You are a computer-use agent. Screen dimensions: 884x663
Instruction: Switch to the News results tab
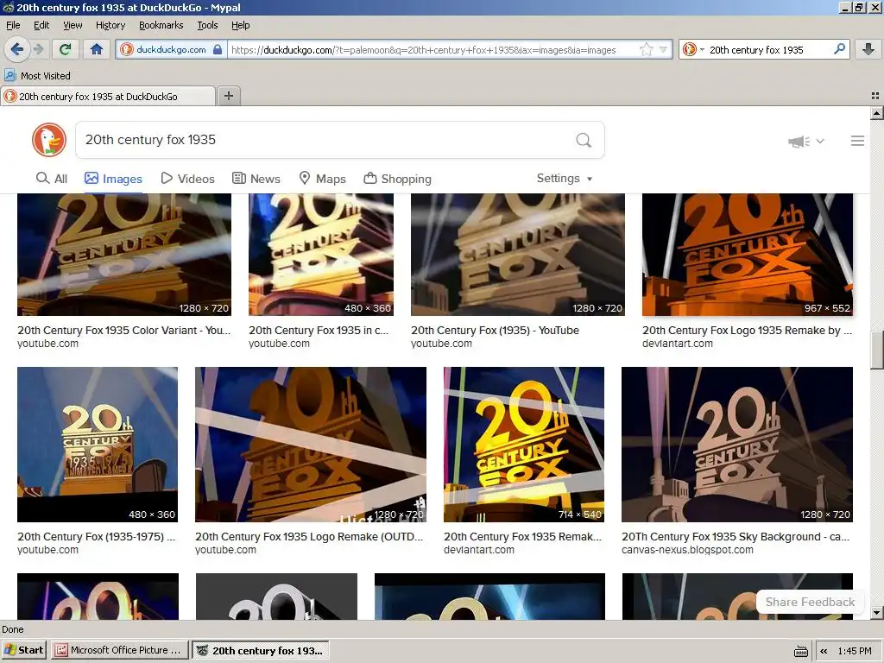click(256, 179)
